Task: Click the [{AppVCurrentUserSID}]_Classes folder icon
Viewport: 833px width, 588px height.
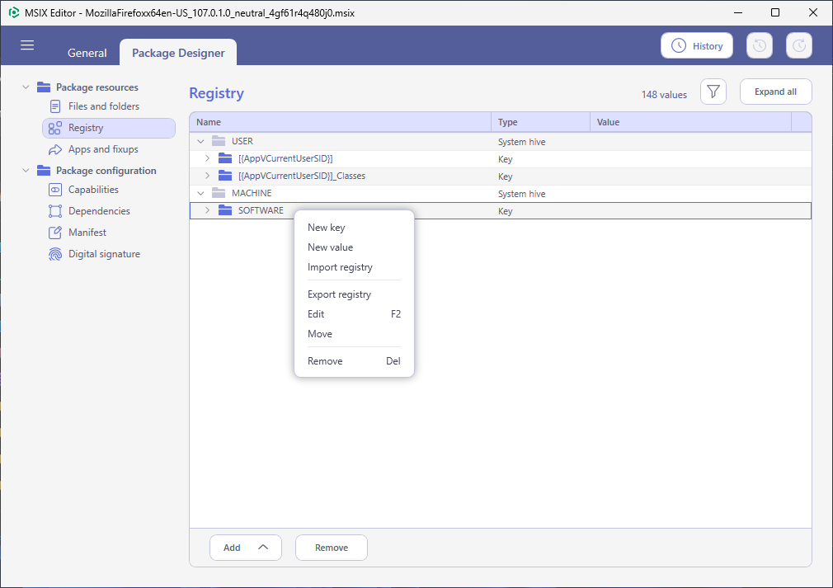Action: coord(225,176)
